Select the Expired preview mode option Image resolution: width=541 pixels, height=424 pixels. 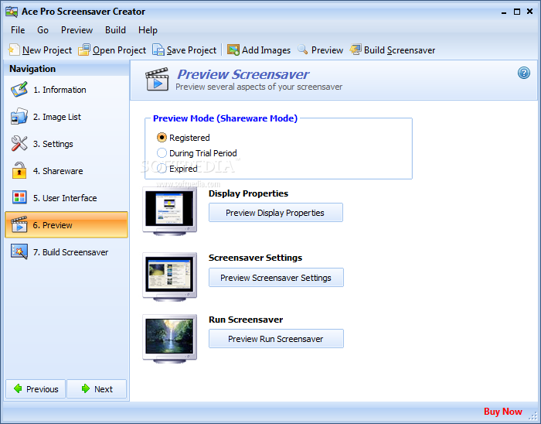point(162,169)
